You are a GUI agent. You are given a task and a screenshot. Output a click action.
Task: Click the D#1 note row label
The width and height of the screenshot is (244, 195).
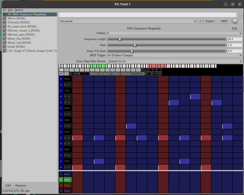click(67, 79)
